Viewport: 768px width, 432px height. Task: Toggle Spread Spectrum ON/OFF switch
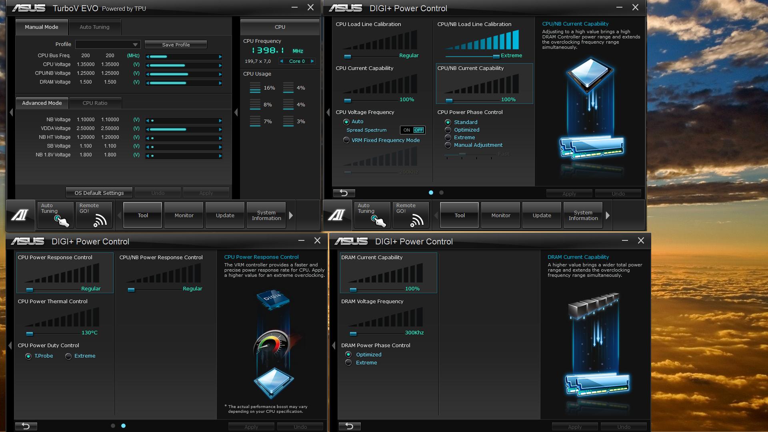[x=412, y=130]
